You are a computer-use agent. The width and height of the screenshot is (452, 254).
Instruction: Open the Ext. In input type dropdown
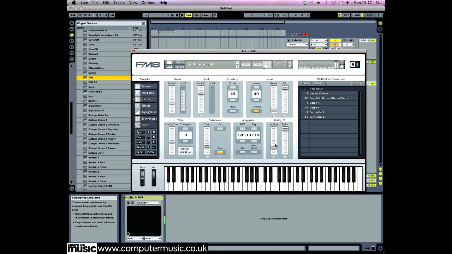(319, 40)
